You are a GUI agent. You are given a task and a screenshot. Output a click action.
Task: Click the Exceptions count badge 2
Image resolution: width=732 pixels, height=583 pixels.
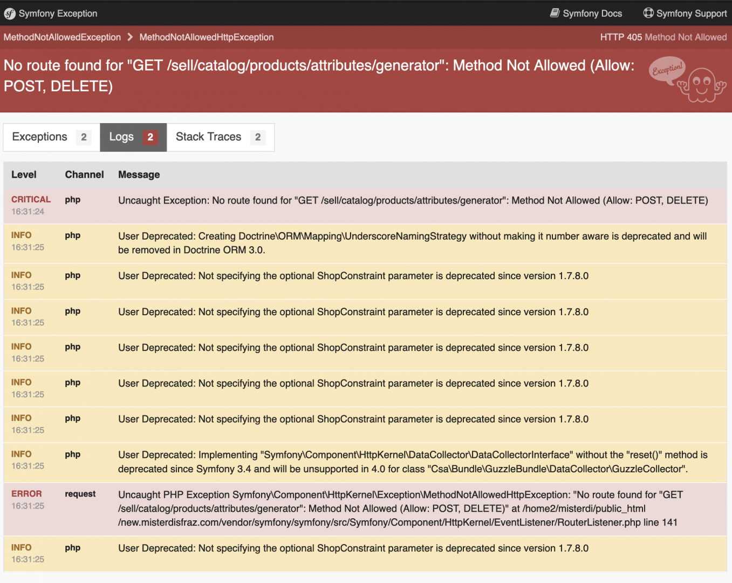click(84, 137)
